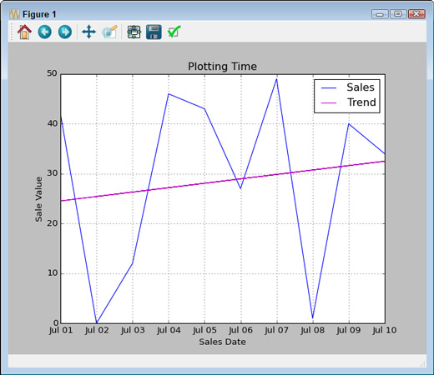The height and width of the screenshot is (375, 434).
Task: Click the blue Sales line swatch in legend
Action: 329,88
